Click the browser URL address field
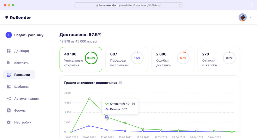257x139 pixels. point(128,5)
